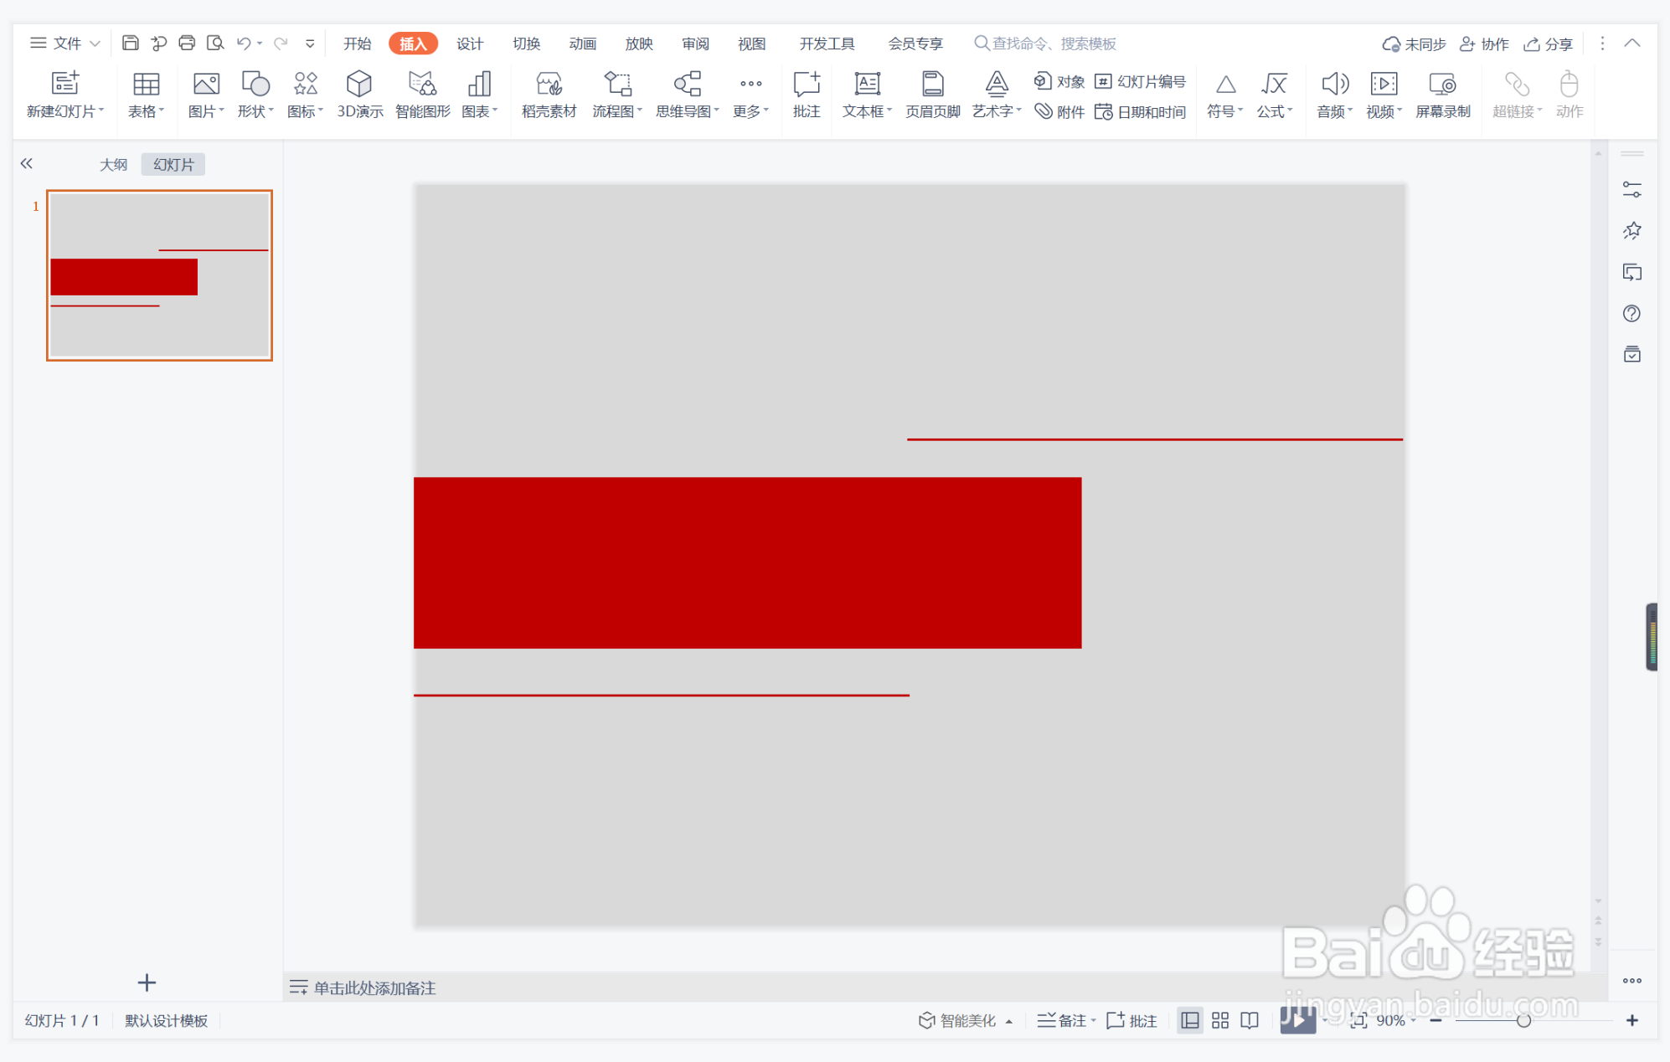Open the 开始 (Home) ribbon tab
This screenshot has width=1670, height=1062.
(358, 44)
